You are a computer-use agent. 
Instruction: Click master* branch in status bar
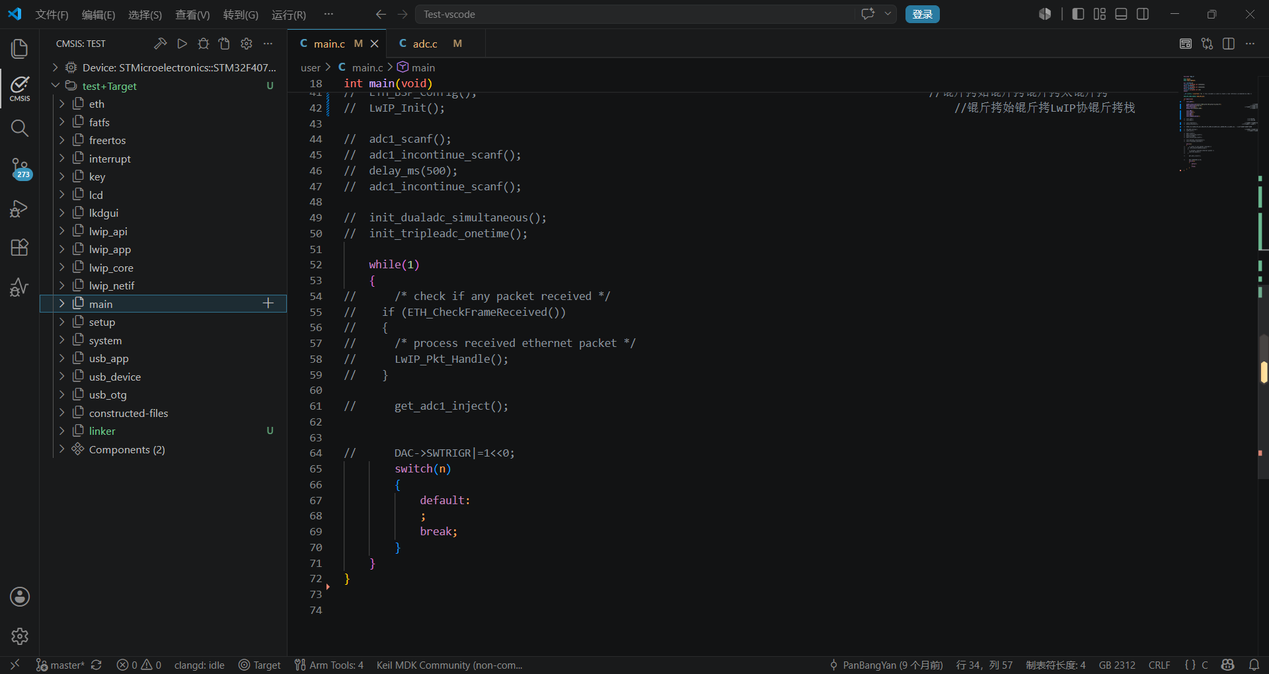tap(60, 665)
